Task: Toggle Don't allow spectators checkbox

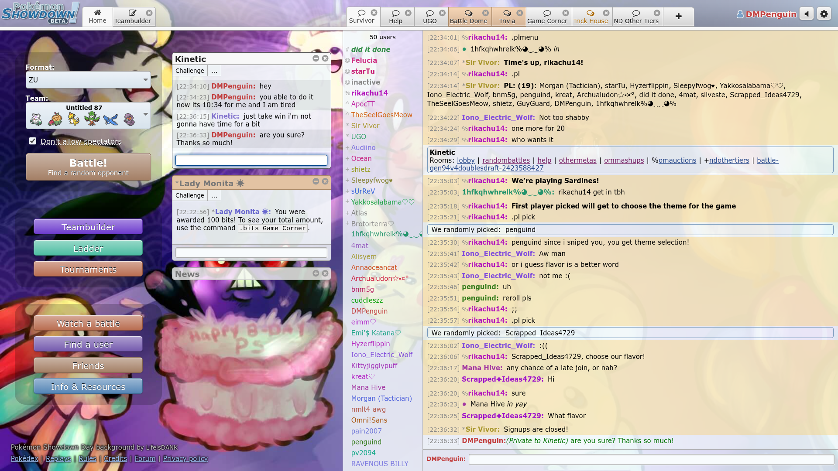Action: click(x=33, y=141)
